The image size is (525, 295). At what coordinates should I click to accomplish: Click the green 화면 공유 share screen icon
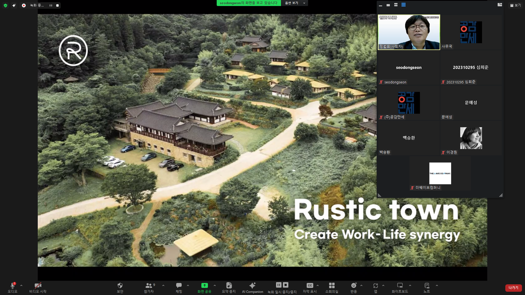tap(204, 285)
